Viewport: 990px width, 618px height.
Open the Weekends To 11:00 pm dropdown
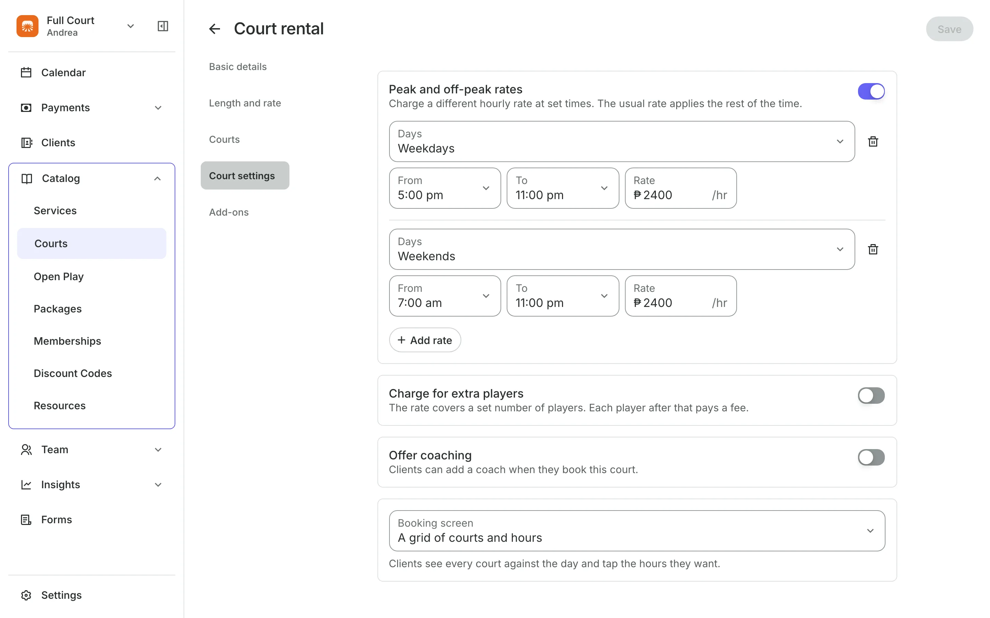[x=563, y=296]
